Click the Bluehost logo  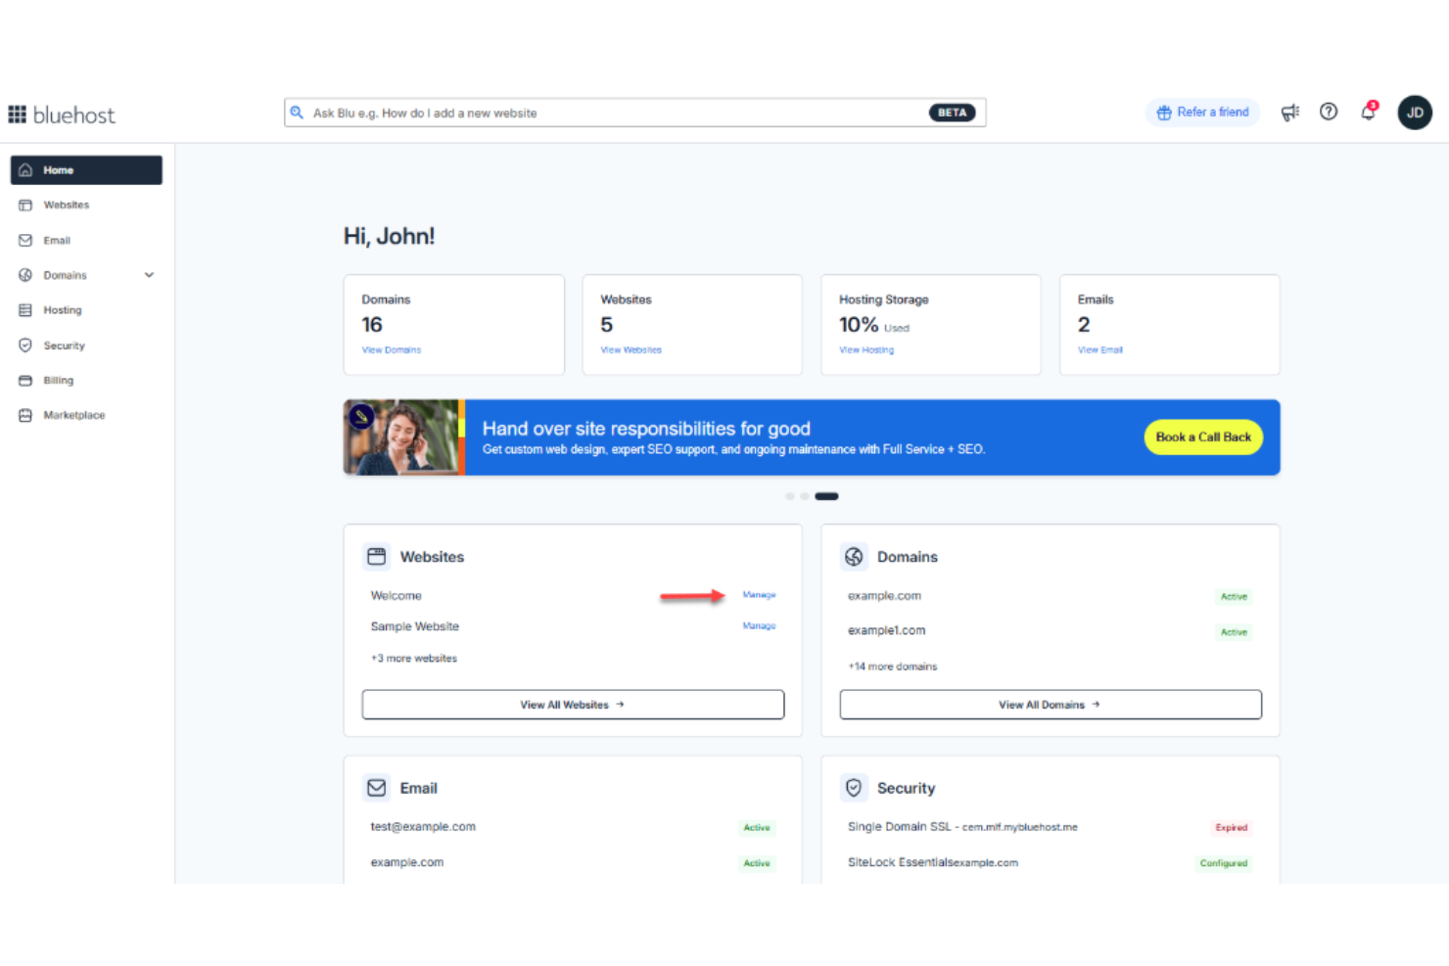click(x=62, y=114)
